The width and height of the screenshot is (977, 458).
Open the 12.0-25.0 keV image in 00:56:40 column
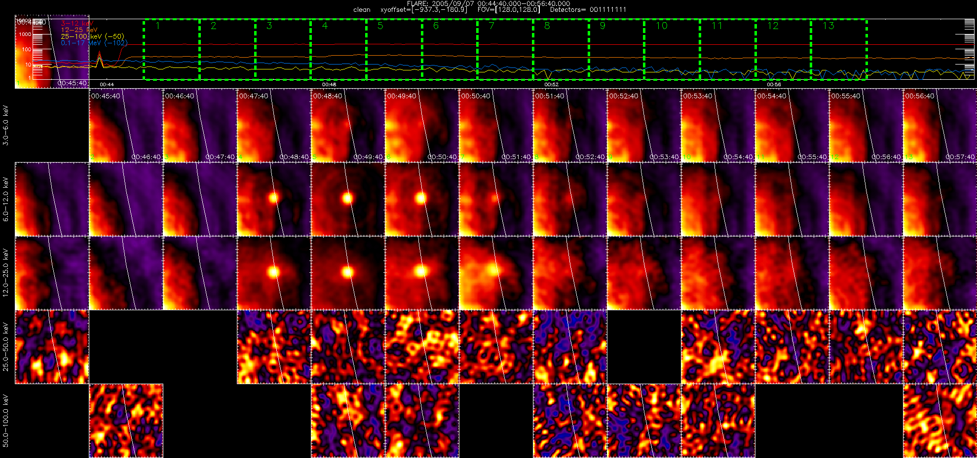(x=940, y=273)
